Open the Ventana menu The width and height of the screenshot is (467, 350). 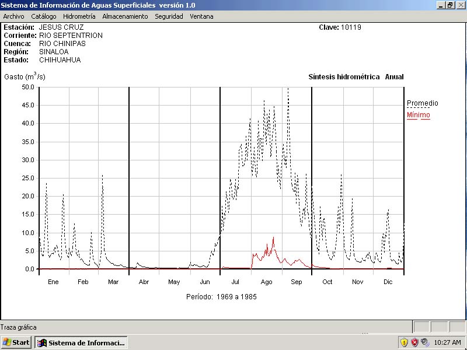click(x=201, y=16)
